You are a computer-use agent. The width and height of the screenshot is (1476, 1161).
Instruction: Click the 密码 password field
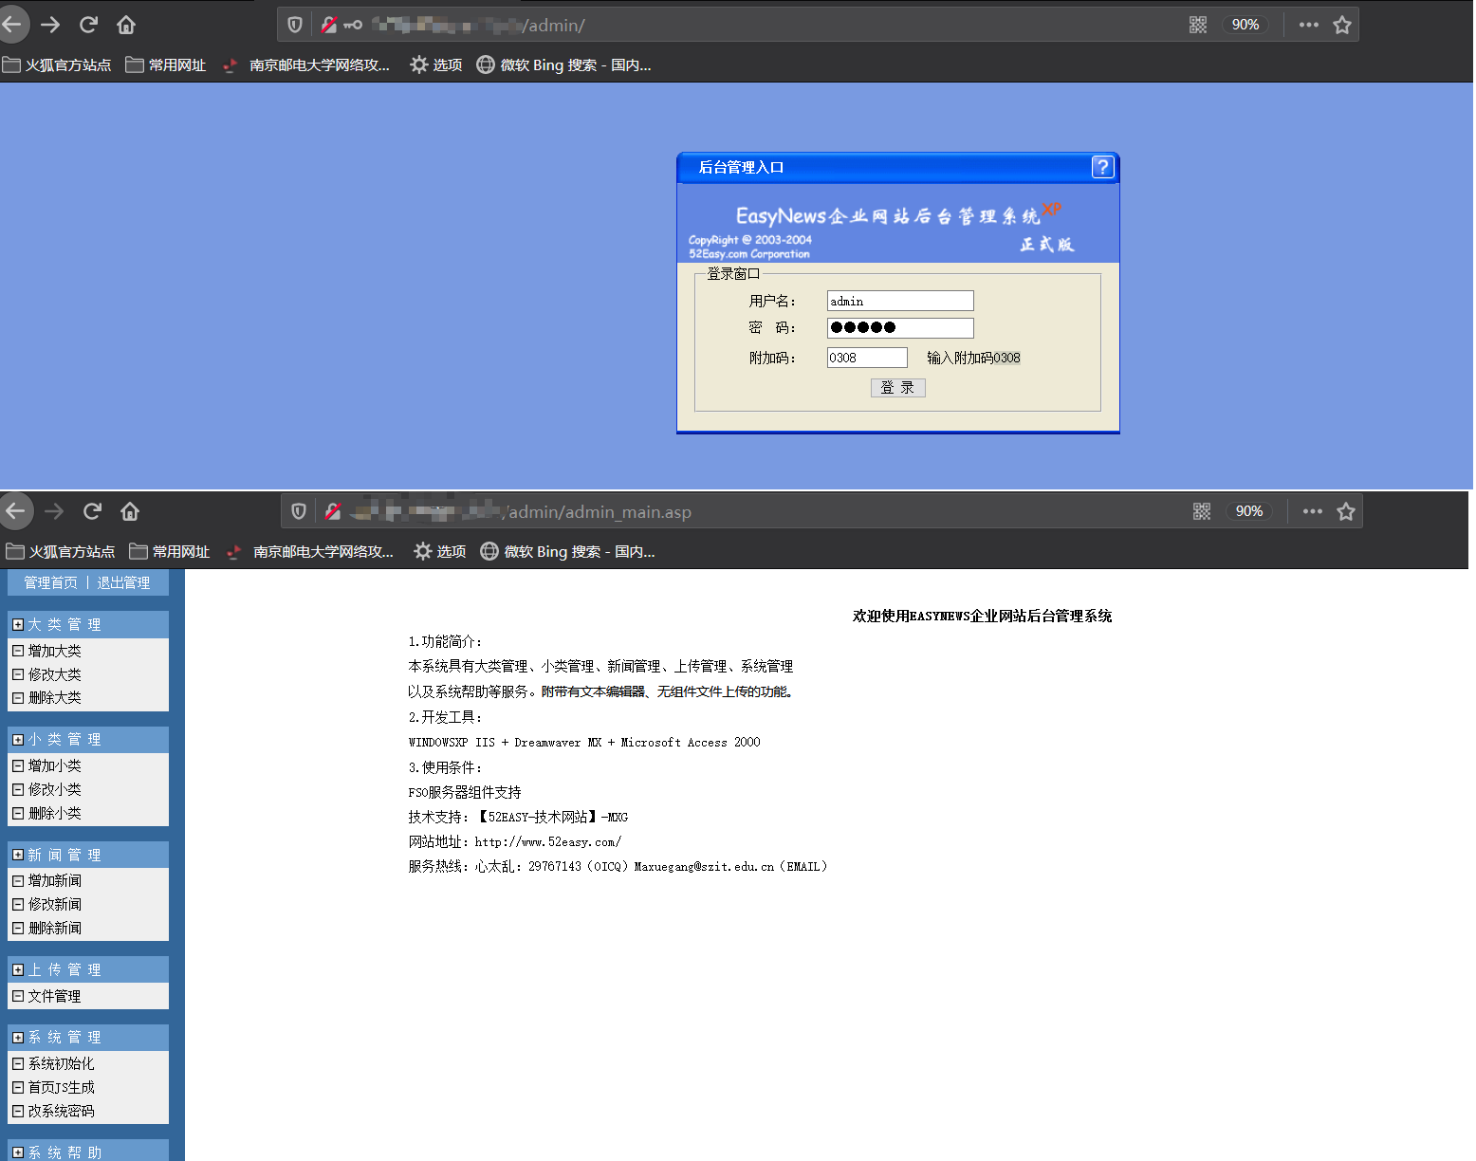tap(900, 327)
